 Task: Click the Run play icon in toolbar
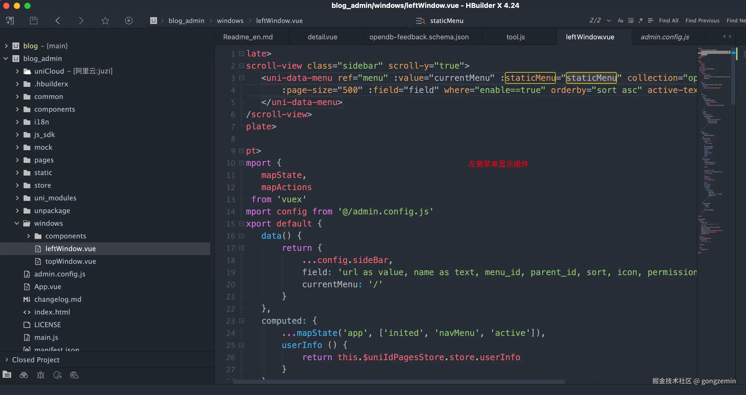tap(129, 21)
